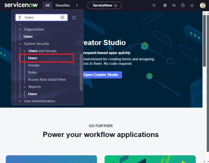
Task: Open the notifications bell icon
Action: tap(192, 5)
